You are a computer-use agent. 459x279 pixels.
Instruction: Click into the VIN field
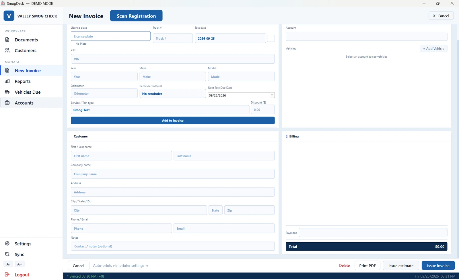(x=173, y=59)
